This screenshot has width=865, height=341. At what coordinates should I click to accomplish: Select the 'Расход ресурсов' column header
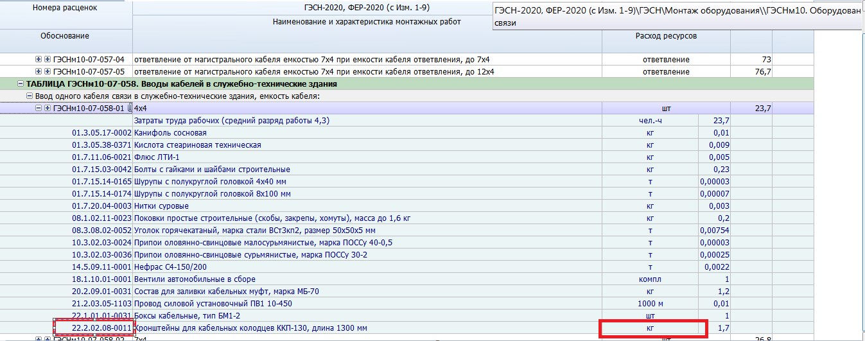tap(666, 36)
